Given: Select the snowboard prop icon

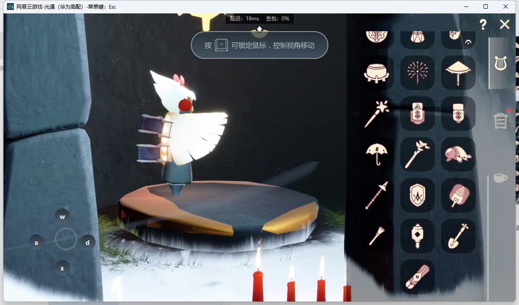Looking at the screenshot, I should point(417,276).
